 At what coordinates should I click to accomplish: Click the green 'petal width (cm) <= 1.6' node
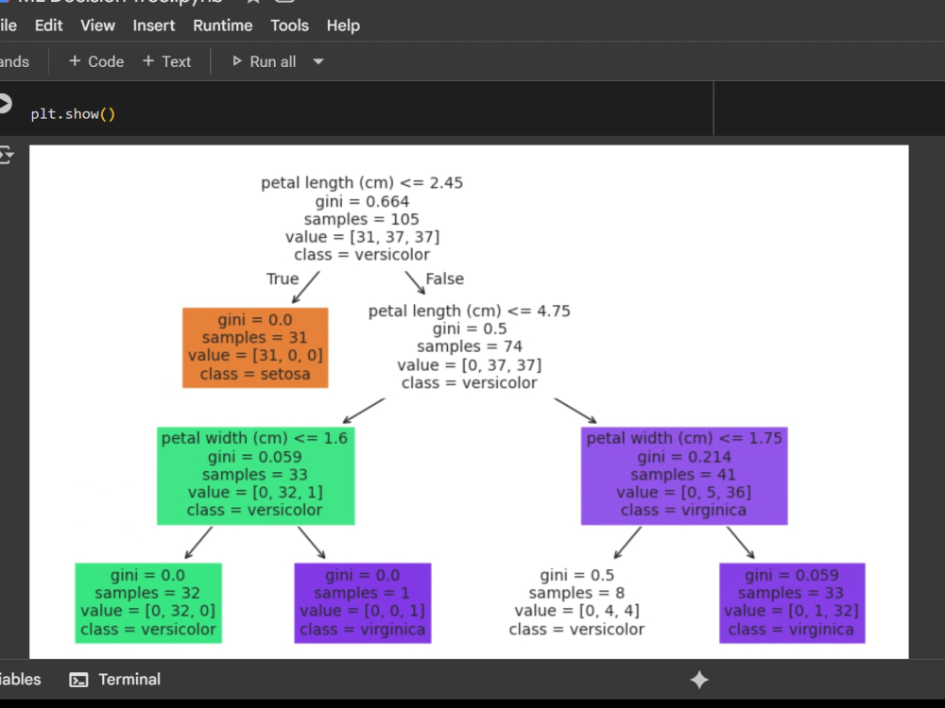[255, 476]
